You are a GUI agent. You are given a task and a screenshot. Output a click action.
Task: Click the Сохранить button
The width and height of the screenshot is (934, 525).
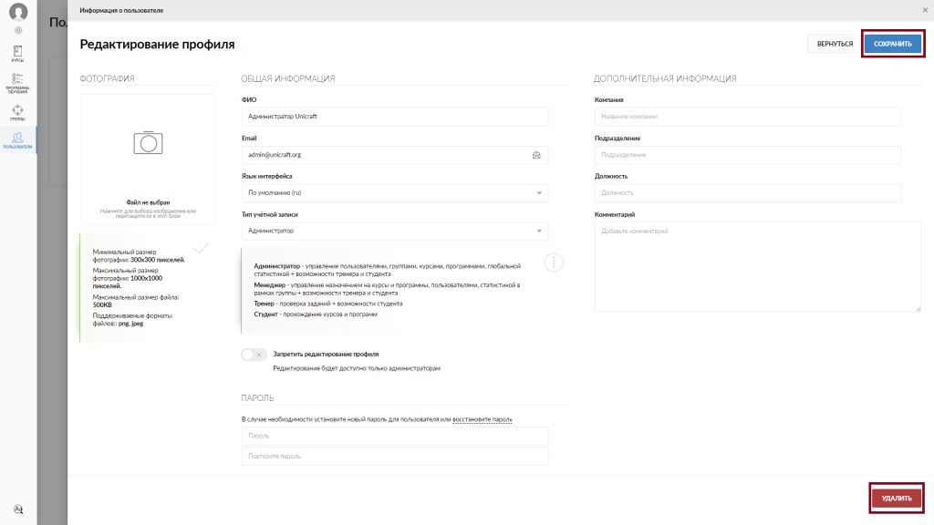(892, 44)
